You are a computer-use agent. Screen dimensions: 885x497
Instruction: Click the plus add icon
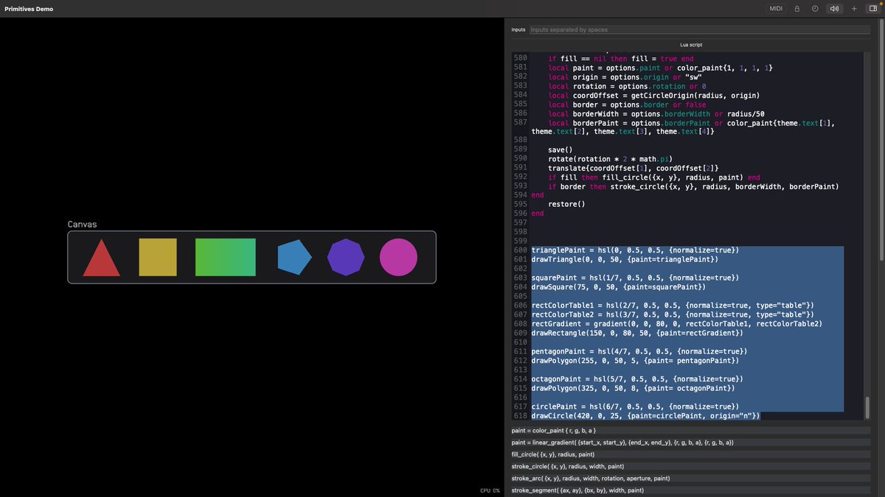(854, 9)
